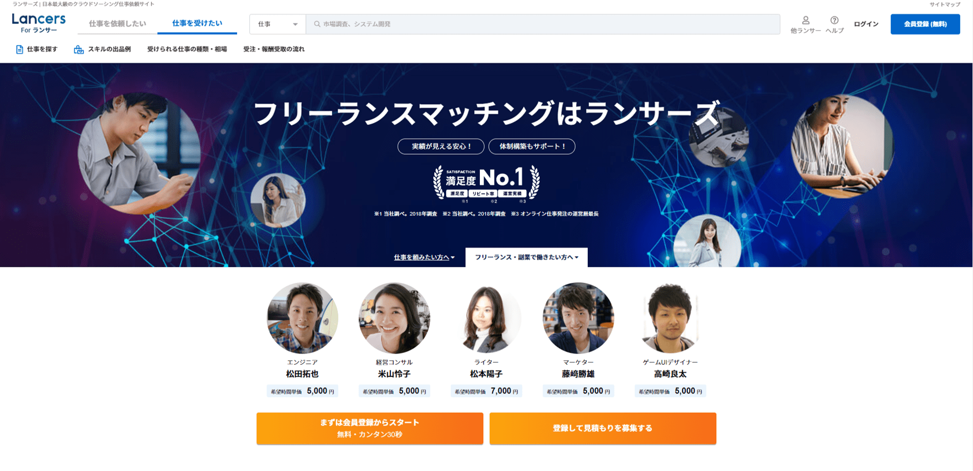973x471 pixels.
Task: Click the Lancers logo
Action: click(x=39, y=24)
